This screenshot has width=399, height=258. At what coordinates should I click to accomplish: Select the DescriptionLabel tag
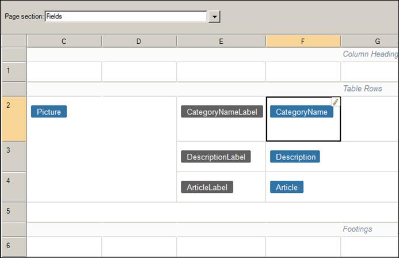tap(216, 157)
